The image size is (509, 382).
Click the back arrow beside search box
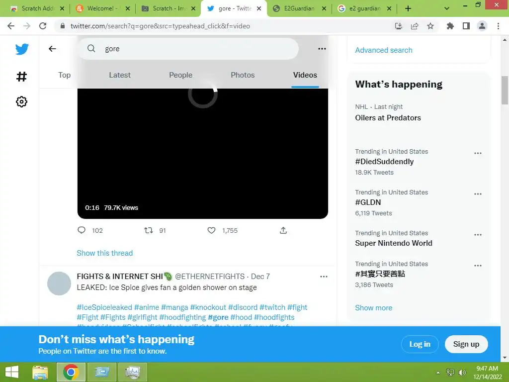(52, 49)
